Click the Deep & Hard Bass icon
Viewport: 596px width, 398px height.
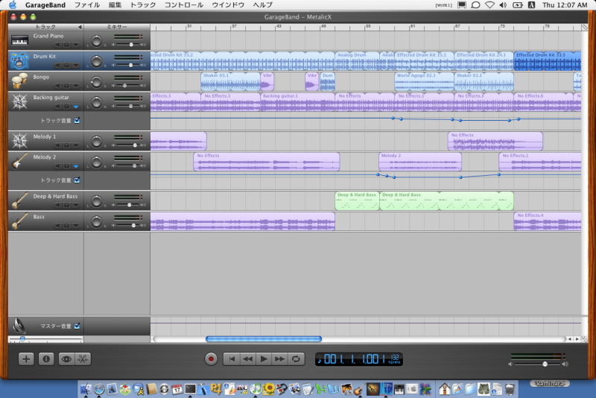(20, 200)
